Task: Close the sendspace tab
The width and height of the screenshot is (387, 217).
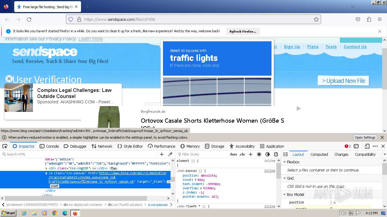Action: point(76,7)
